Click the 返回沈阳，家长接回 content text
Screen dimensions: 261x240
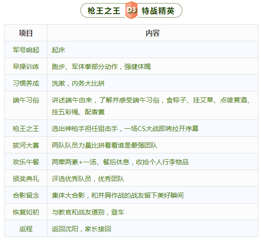coord(81,229)
